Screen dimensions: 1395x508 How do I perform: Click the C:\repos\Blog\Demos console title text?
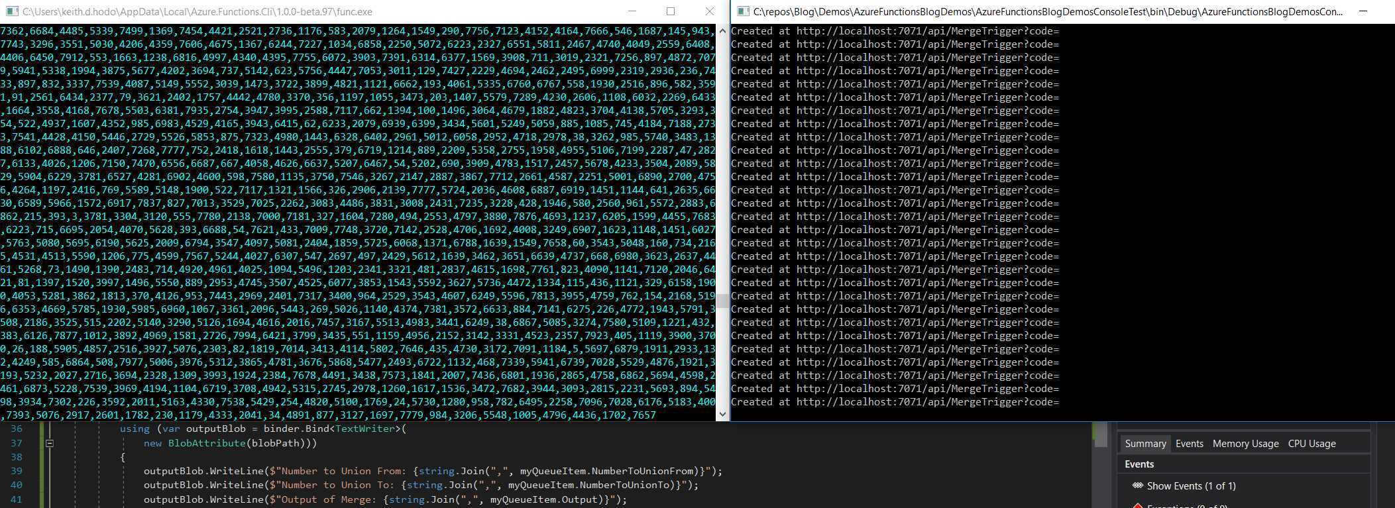click(x=1048, y=12)
